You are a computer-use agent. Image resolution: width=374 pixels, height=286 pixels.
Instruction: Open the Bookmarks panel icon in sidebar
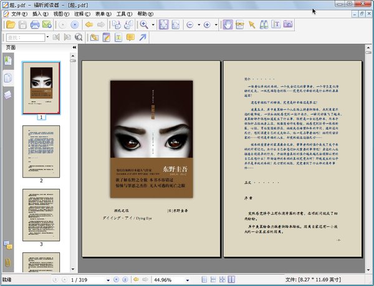coord(8,60)
